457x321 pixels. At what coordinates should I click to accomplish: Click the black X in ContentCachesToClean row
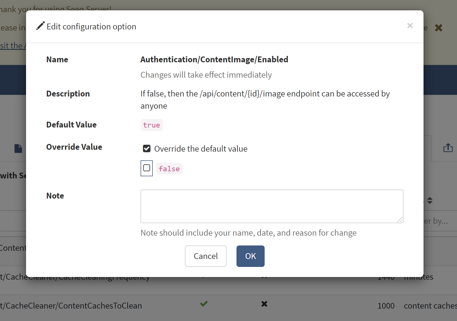tap(264, 304)
